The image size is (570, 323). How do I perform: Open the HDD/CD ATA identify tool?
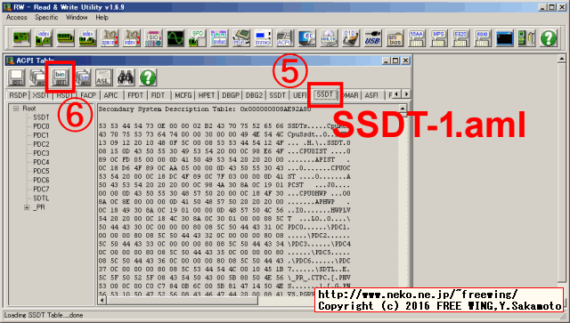click(x=329, y=37)
